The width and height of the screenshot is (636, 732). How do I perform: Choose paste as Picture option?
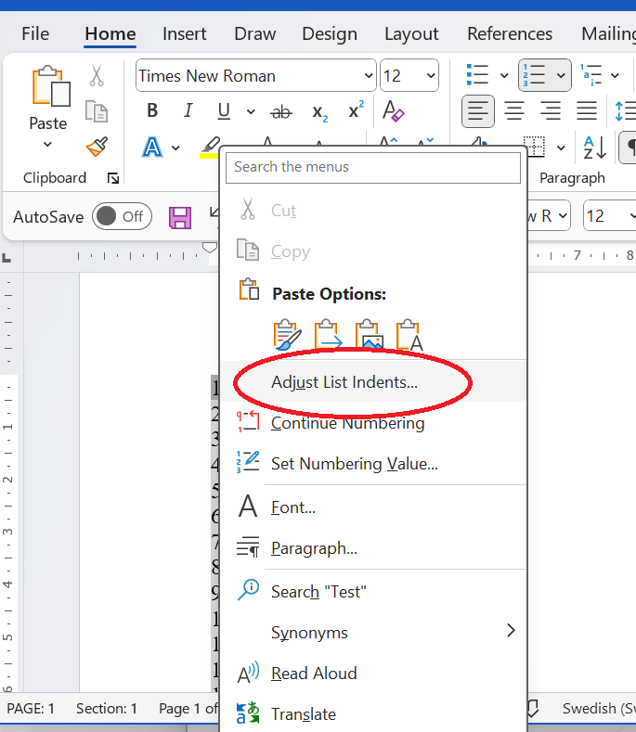point(369,334)
